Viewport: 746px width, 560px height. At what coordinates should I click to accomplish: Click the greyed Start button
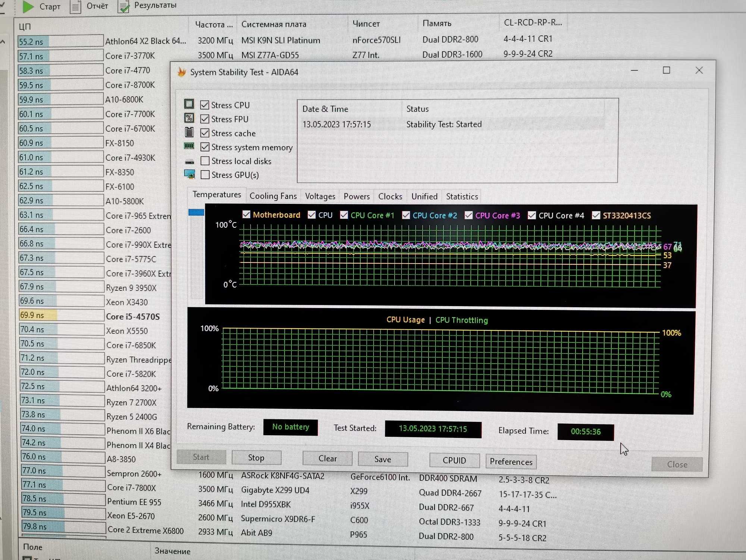point(201,457)
